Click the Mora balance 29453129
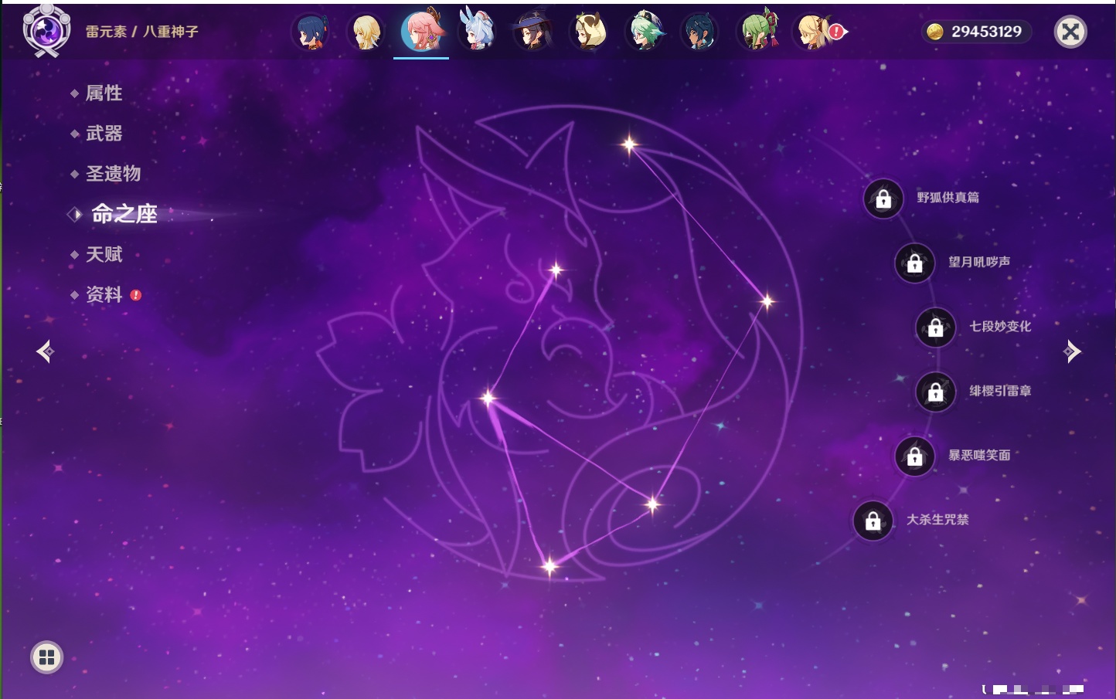 coord(986,32)
